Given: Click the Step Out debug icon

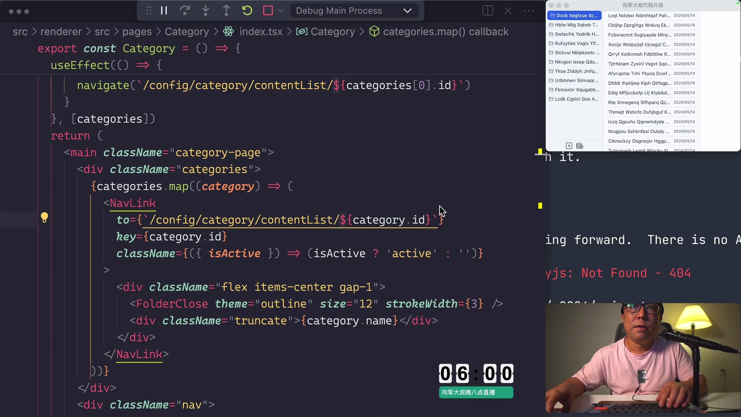Looking at the screenshot, I should (x=227, y=10).
